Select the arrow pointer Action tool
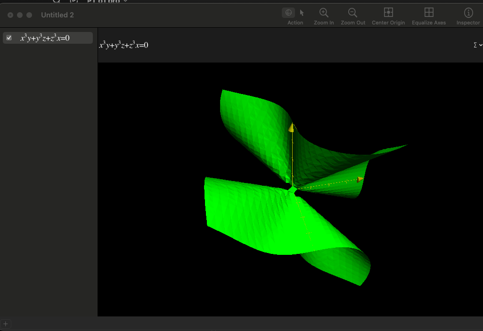 (x=302, y=13)
